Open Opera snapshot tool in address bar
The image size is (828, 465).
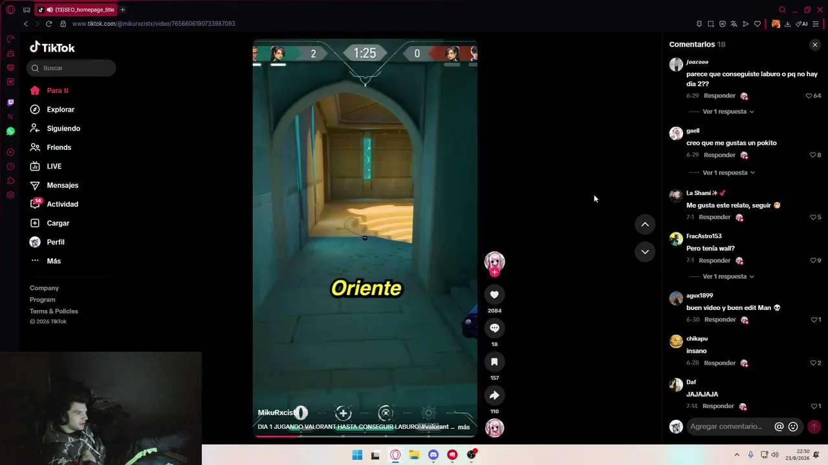point(711,24)
